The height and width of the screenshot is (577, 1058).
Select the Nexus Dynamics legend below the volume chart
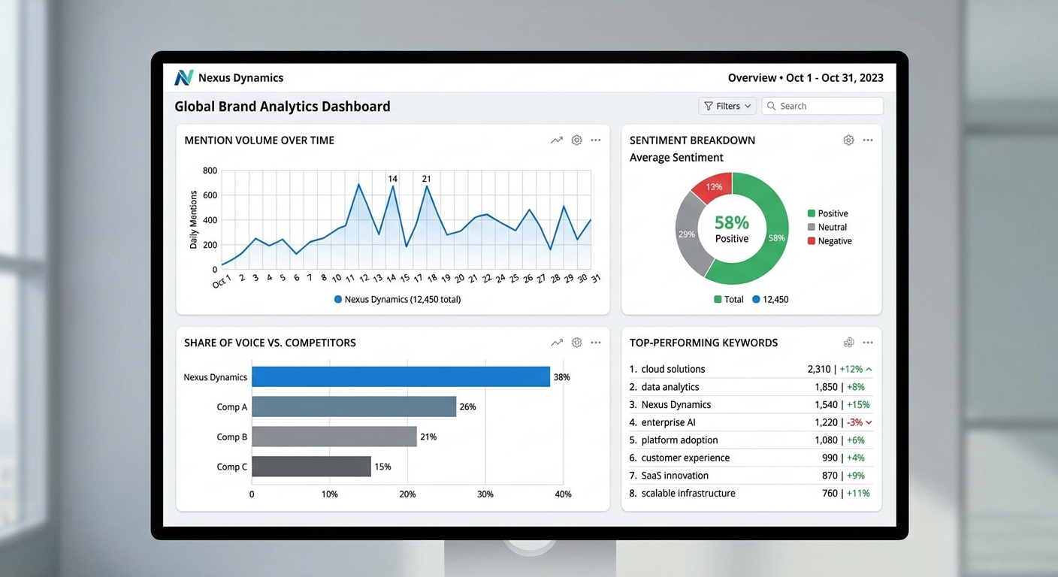(x=397, y=299)
